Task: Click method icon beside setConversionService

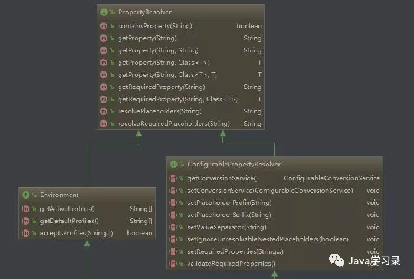Action: point(173,191)
